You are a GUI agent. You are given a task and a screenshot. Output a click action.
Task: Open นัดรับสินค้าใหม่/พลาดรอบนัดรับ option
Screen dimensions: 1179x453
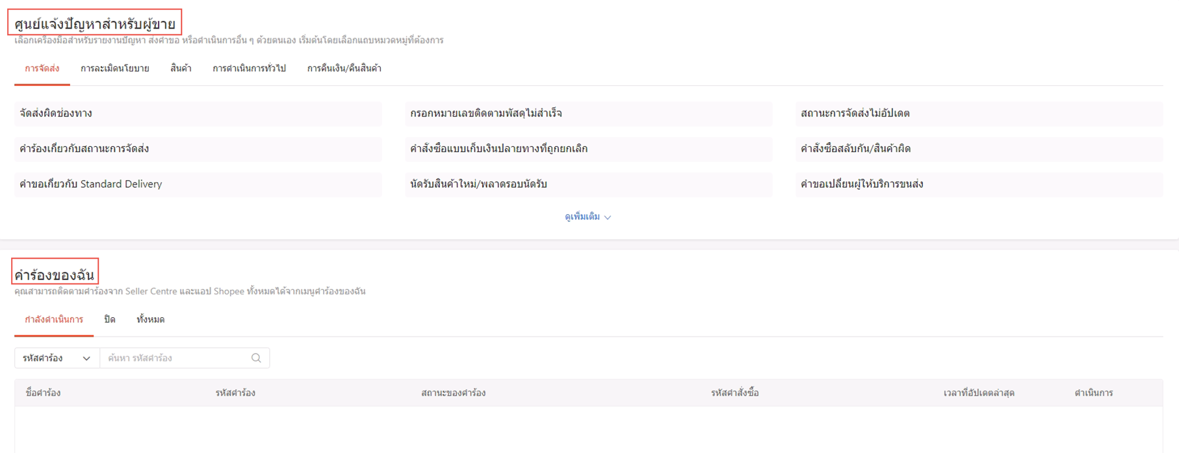pos(589,185)
